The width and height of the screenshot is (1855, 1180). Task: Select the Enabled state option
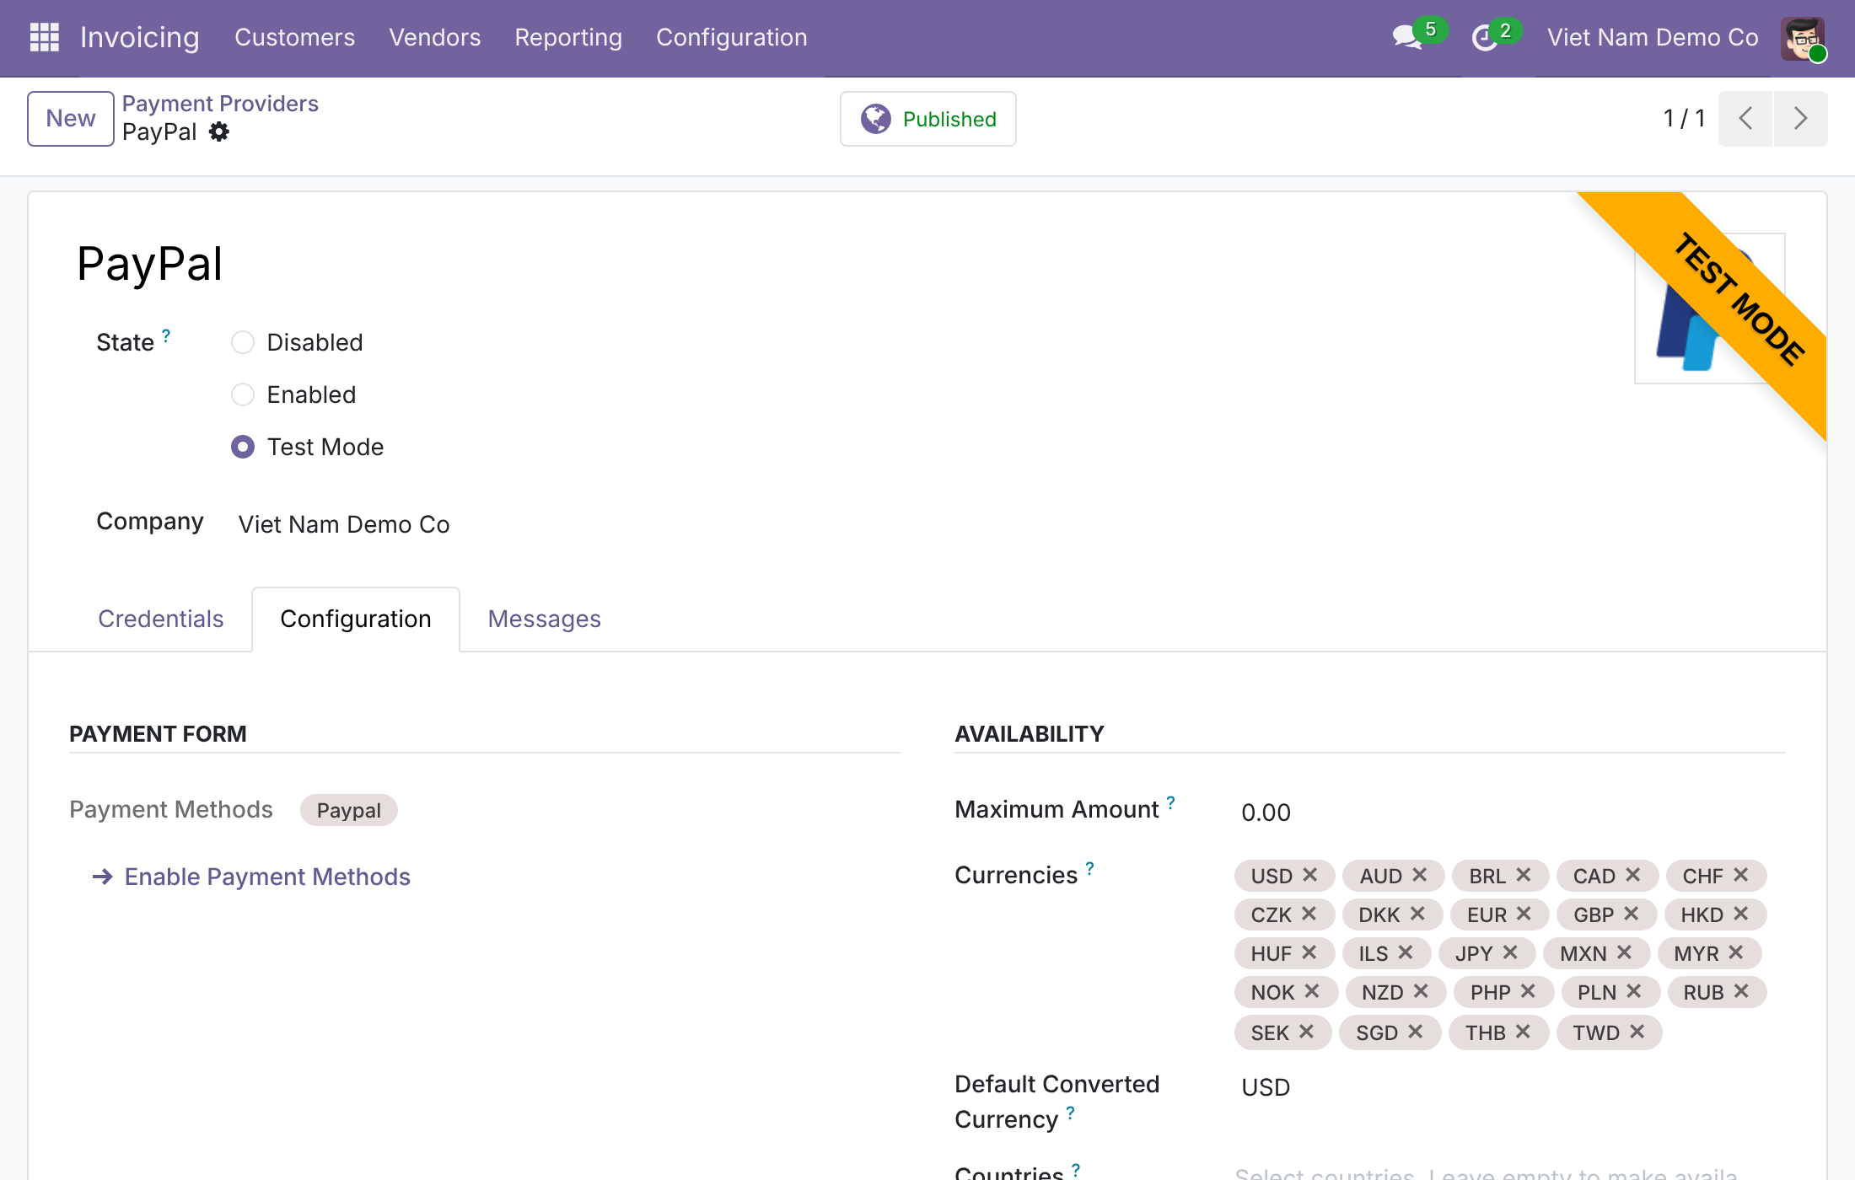(x=243, y=394)
